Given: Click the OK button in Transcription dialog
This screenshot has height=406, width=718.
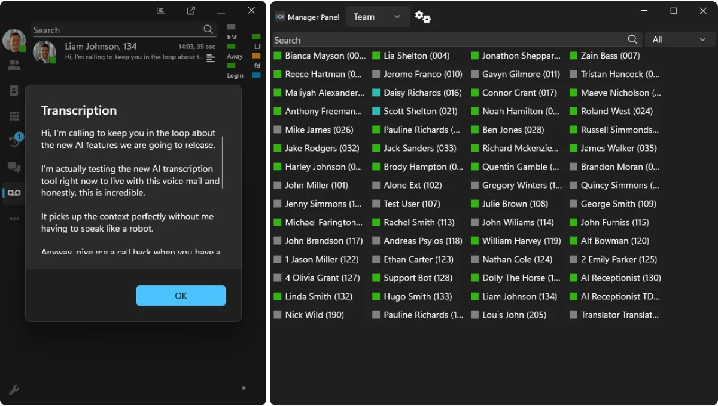Looking at the screenshot, I should 181,296.
